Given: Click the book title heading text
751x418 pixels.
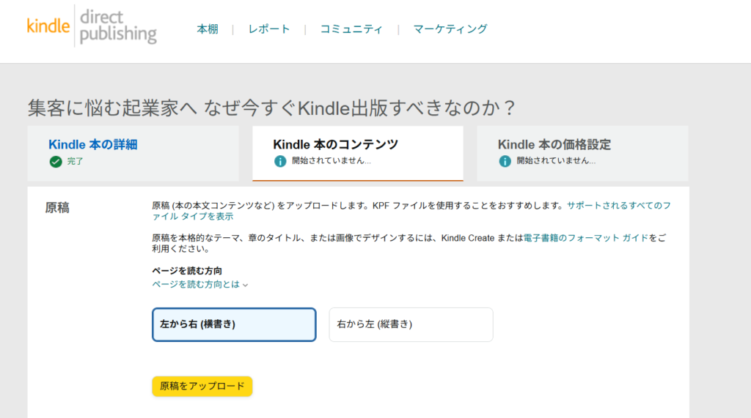Looking at the screenshot, I should tap(271, 108).
